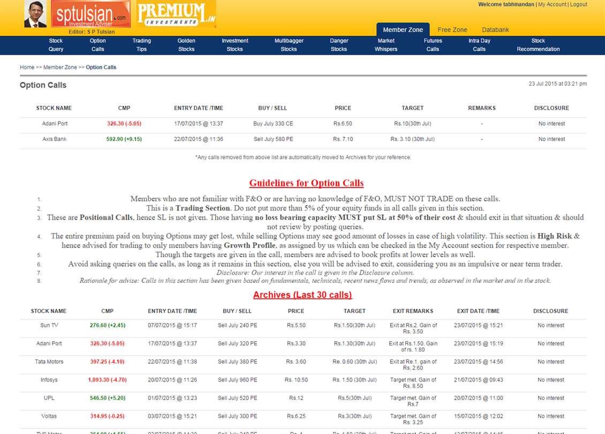Go to Futures Calls
605x434 pixels.
(433, 45)
